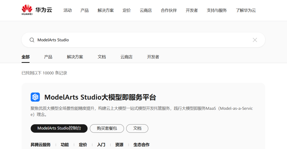Viewport: 287px width, 149px height.
Task: Open the 产品 navigation menu
Action: pos(85,10)
